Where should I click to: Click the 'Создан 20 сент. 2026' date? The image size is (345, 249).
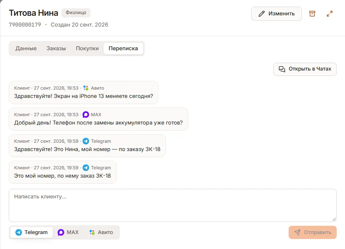(x=80, y=24)
